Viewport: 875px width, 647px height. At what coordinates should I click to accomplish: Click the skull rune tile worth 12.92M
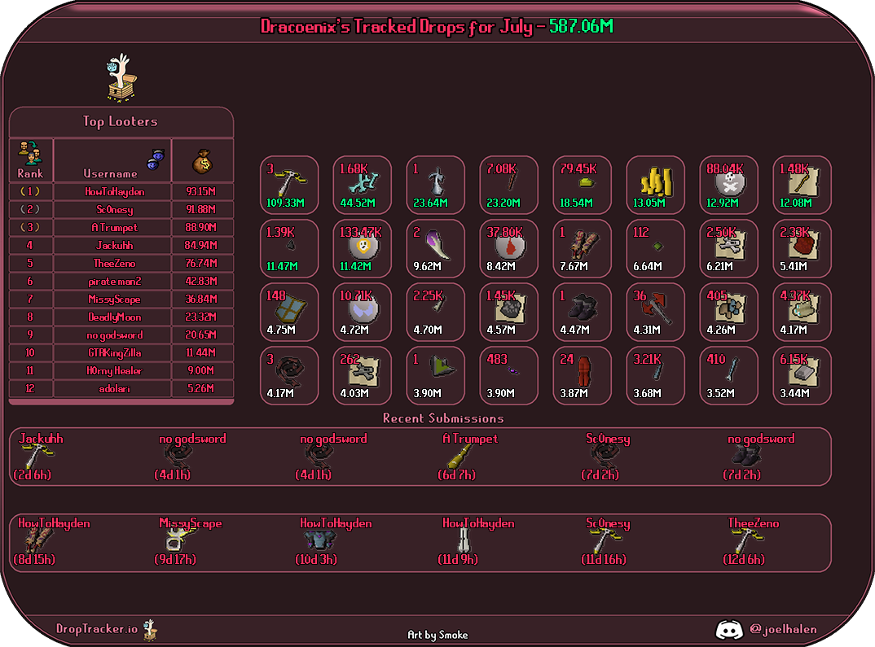tap(729, 185)
